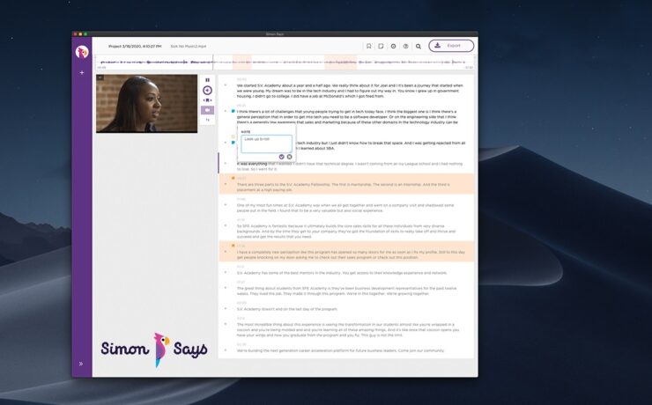Pause playback with the pause button

(x=207, y=80)
